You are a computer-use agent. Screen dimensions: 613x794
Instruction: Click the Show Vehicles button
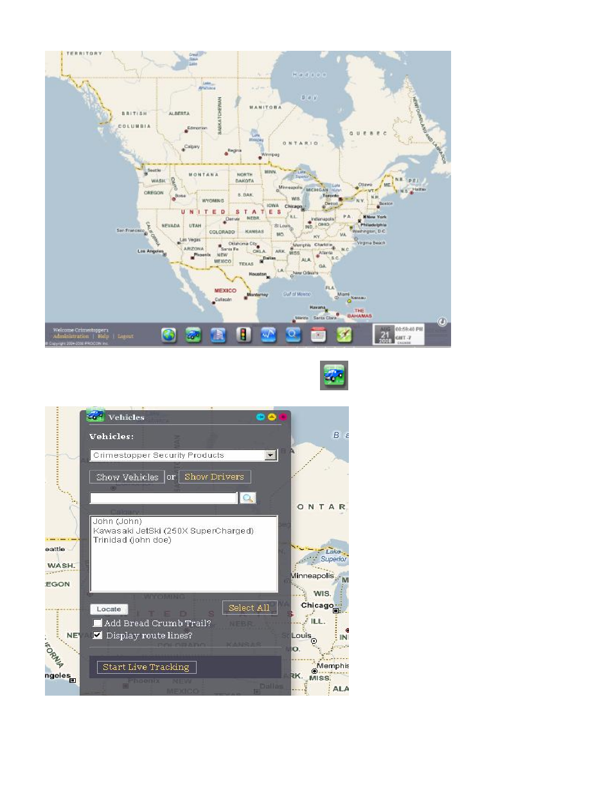pos(127,477)
